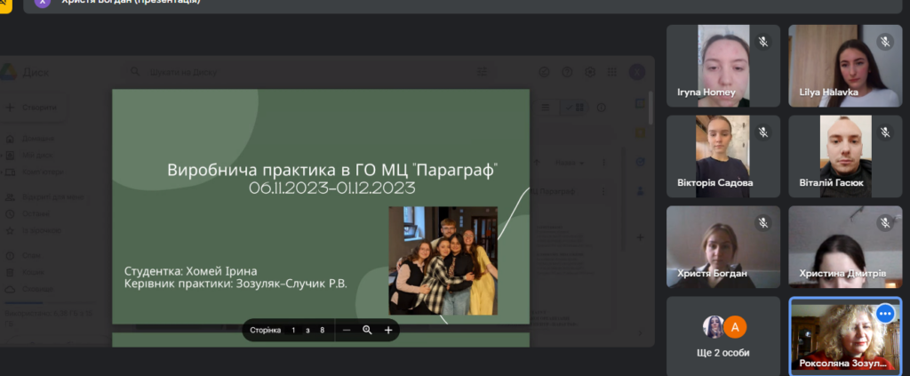The image size is (910, 376).
Task: Click muted mic icon on Христина Дмитрів tile
Action: click(x=884, y=223)
